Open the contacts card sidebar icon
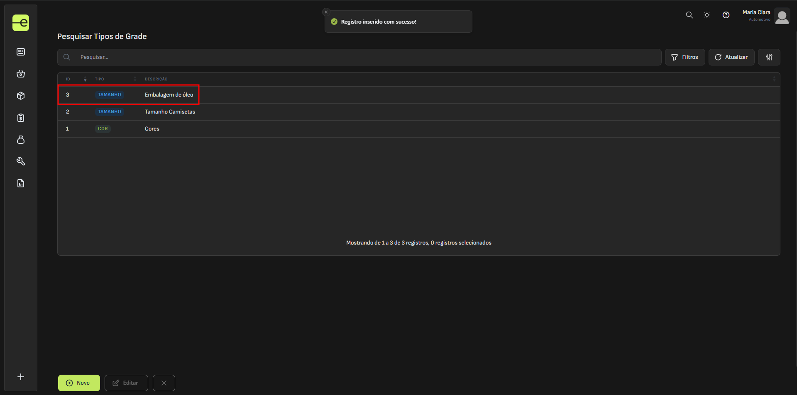Image resolution: width=797 pixels, height=395 pixels. click(x=21, y=52)
